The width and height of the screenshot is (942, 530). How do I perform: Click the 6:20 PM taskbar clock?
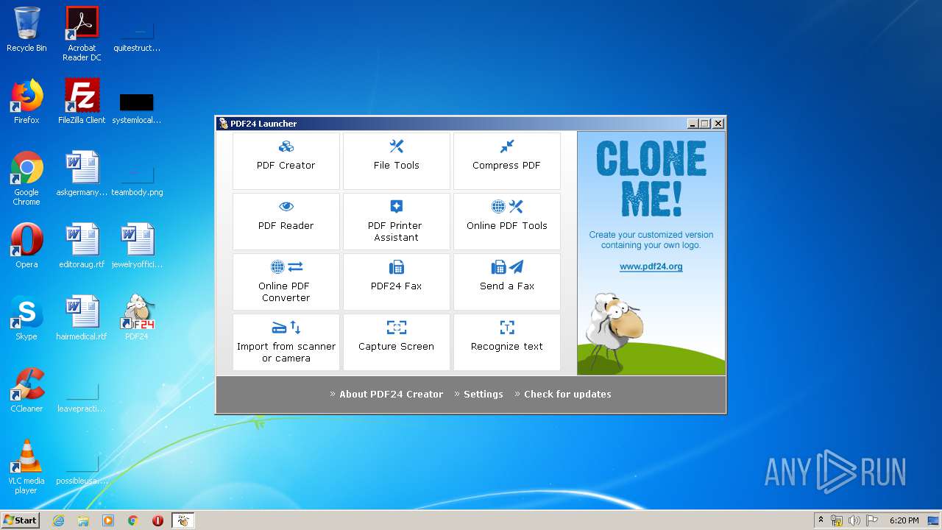pos(904,520)
